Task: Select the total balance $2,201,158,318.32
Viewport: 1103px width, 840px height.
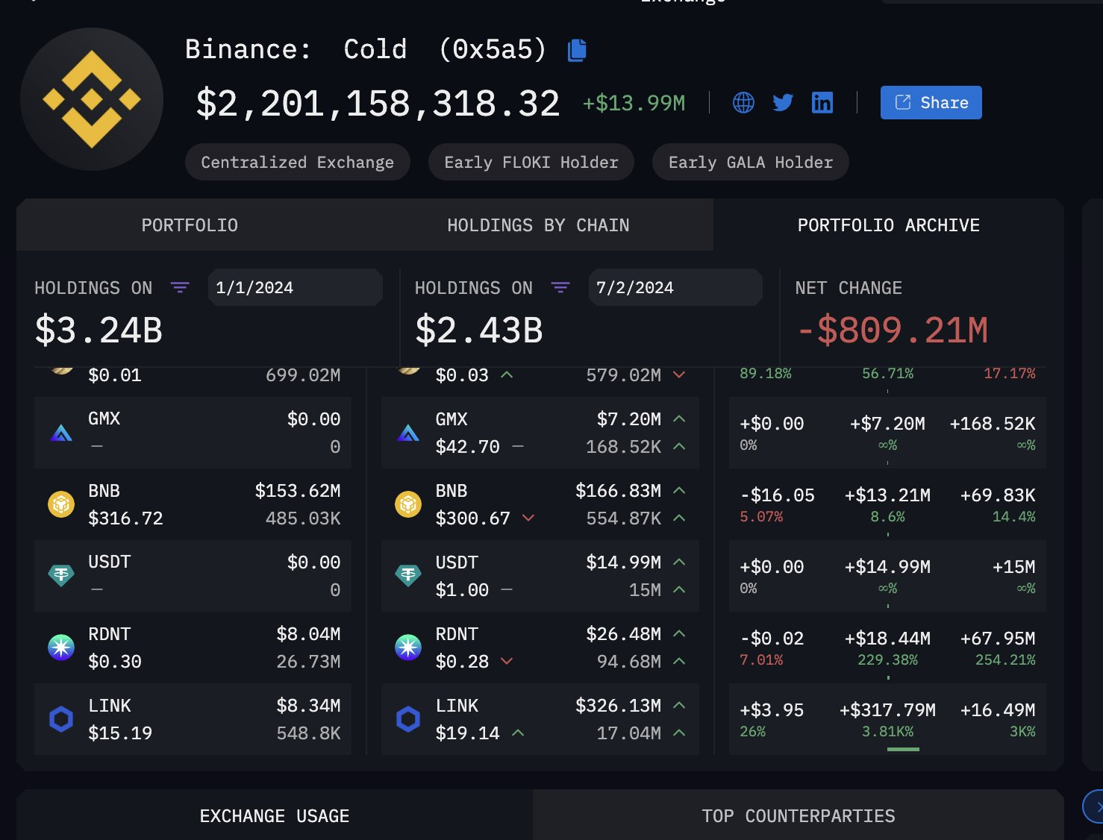Action: coord(378,103)
